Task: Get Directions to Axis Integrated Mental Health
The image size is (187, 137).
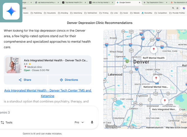Action: (x=69, y=80)
